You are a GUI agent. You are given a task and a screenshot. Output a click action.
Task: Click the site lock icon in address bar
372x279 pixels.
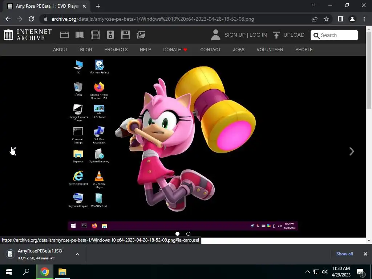[x=46, y=19]
